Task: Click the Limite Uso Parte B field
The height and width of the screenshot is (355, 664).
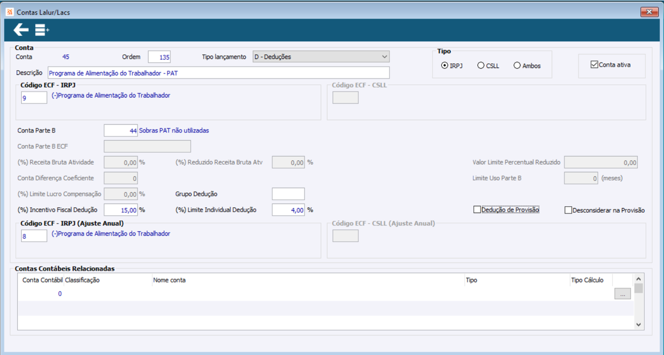Action: [x=581, y=178]
